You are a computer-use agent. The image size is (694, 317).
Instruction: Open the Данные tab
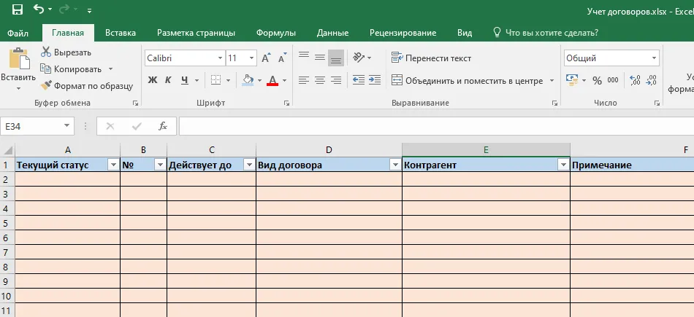coord(332,33)
